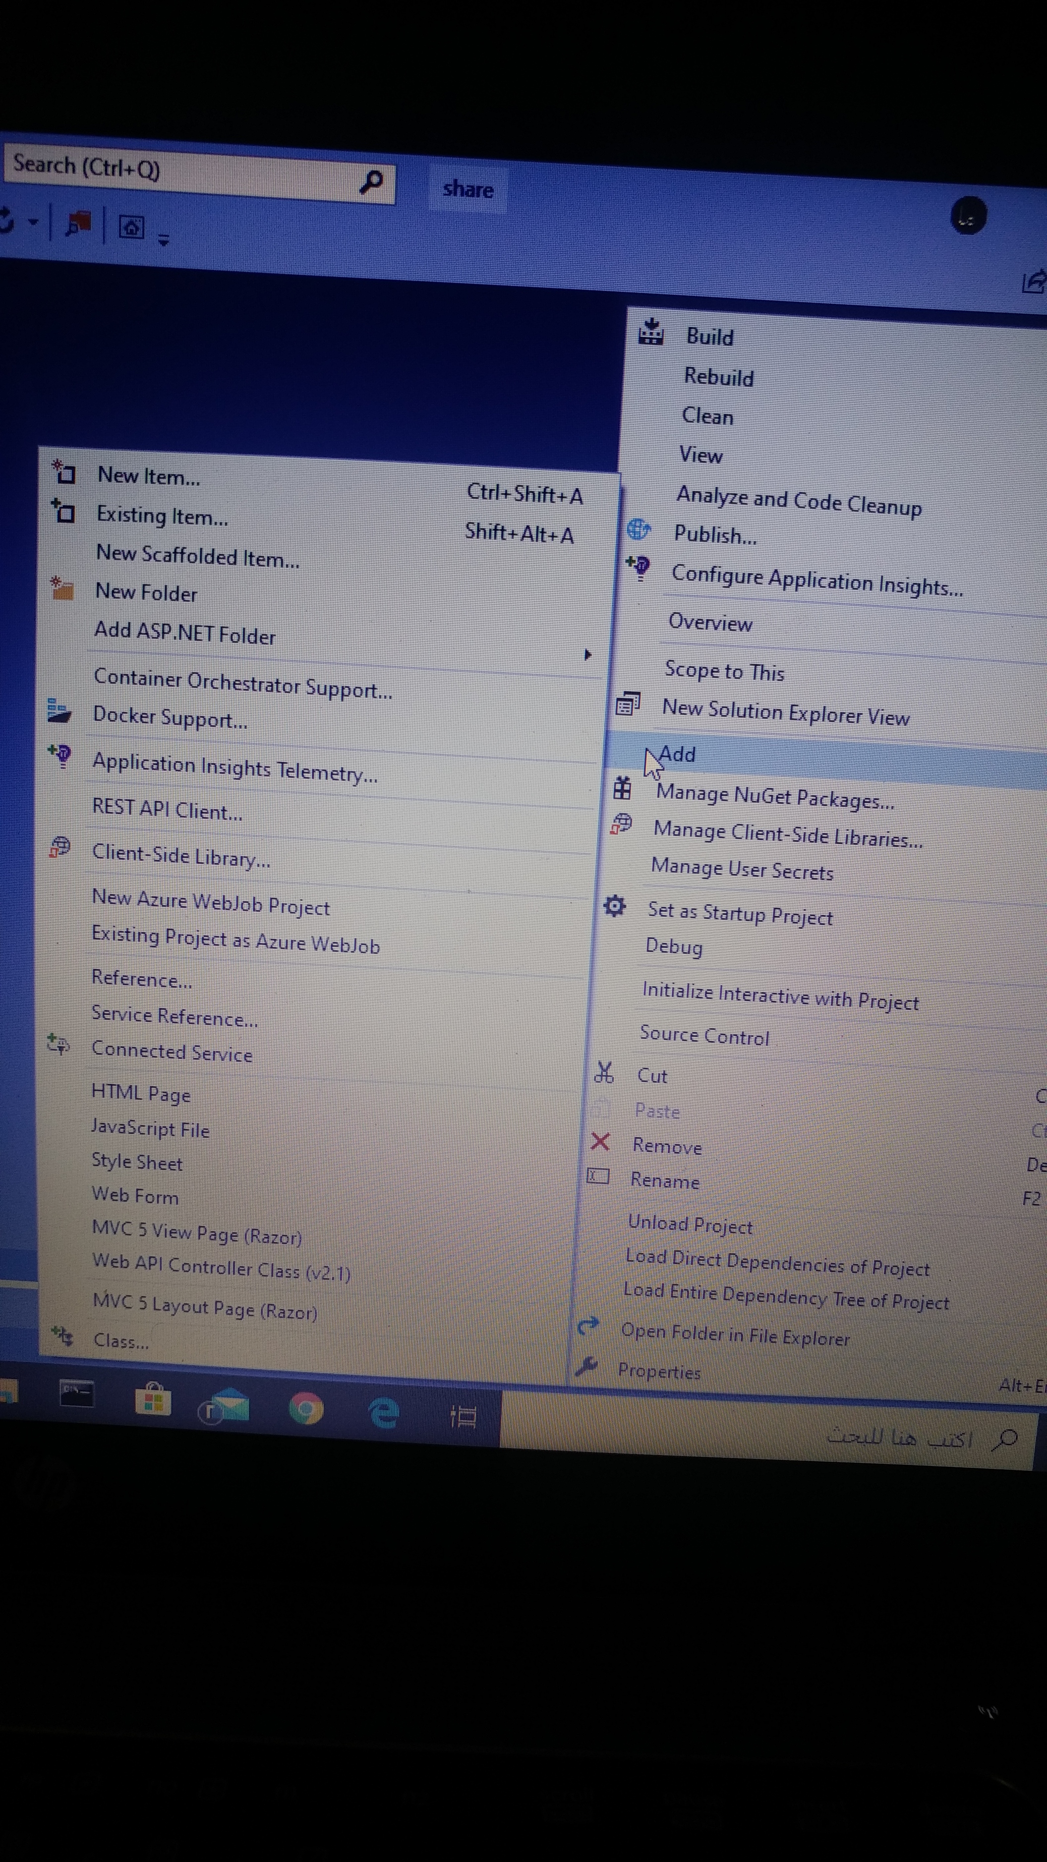Click the Task View taskbar icon
Screen dimensions: 1047x1862
click(464, 1417)
